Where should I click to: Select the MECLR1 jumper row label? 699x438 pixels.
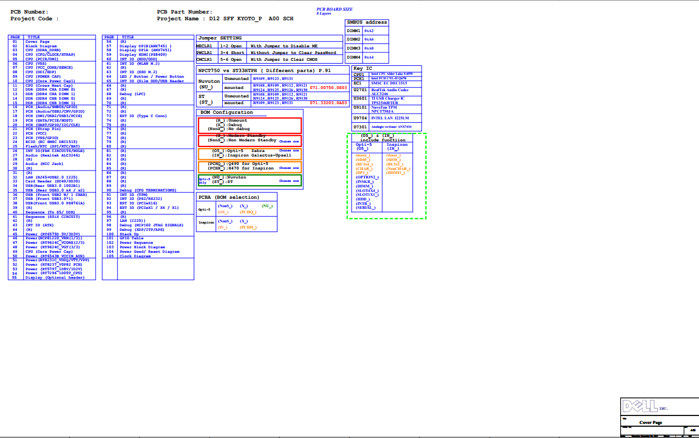click(x=204, y=46)
